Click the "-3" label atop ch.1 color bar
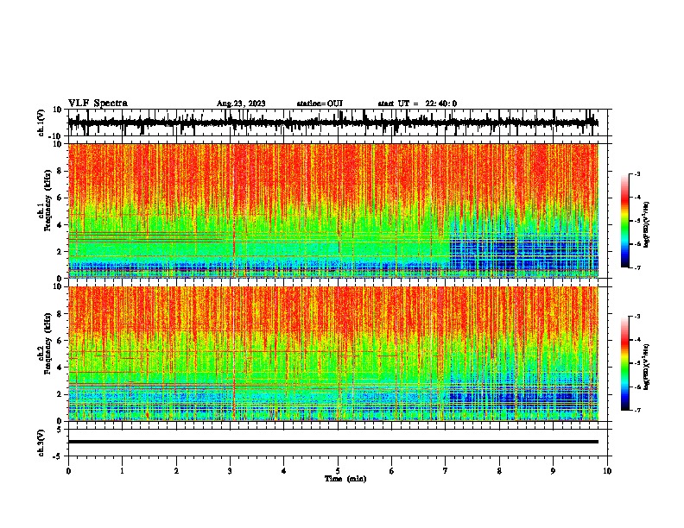The width and height of the screenshot is (684, 528). [x=637, y=173]
